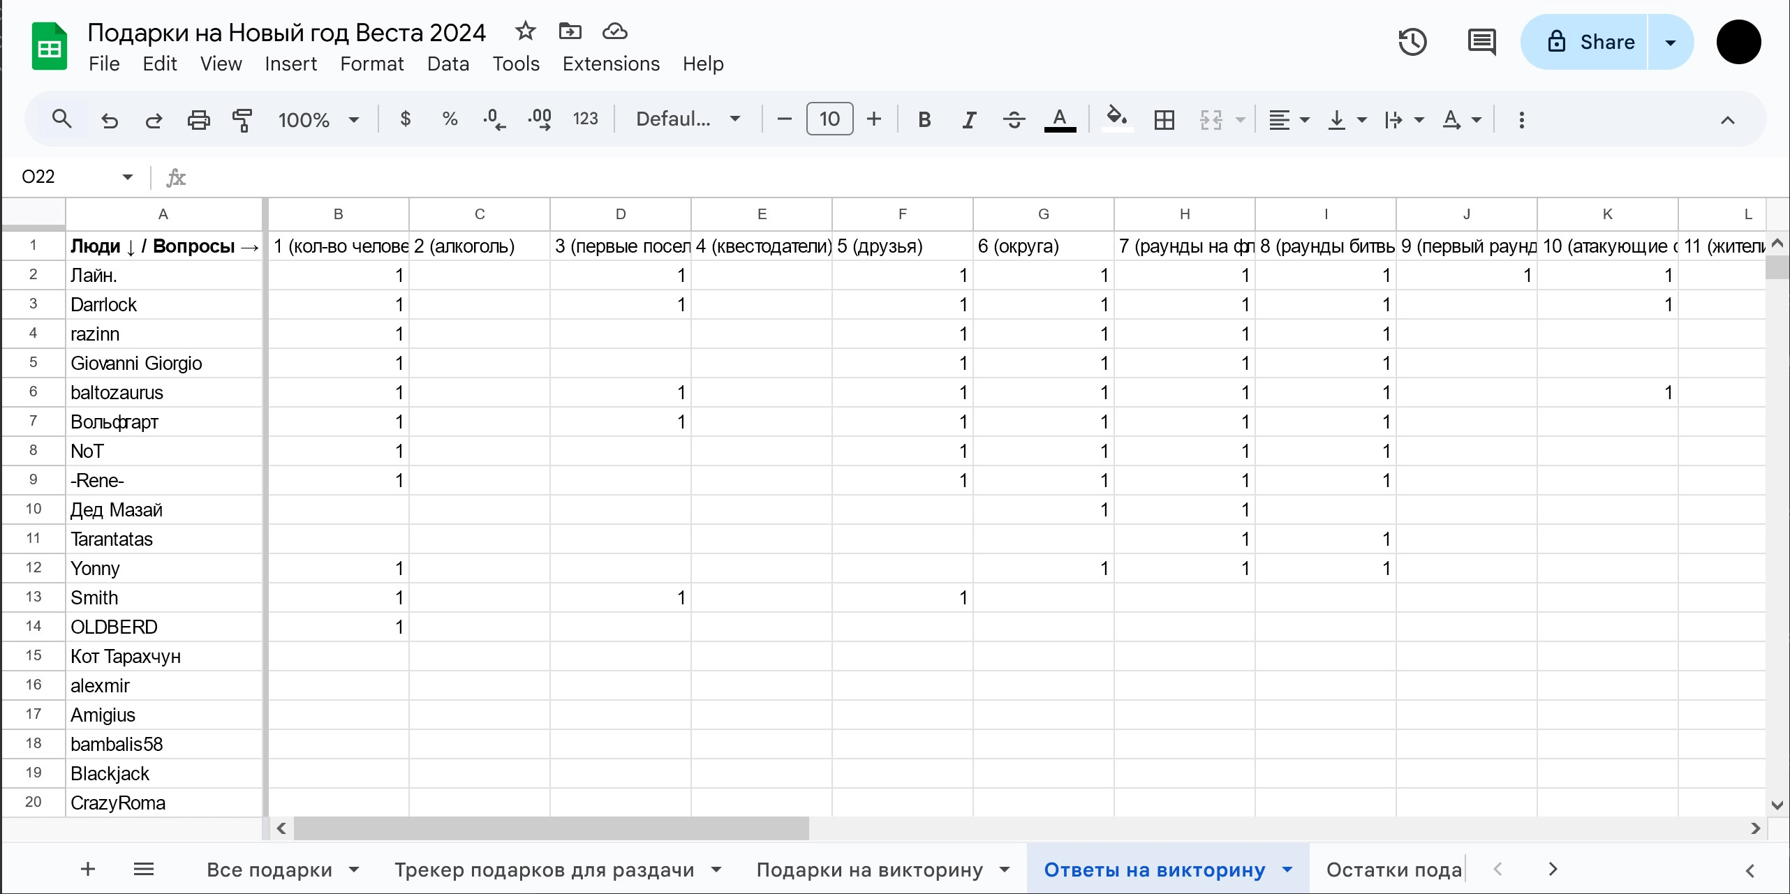Activate the paint format tool

pyautogui.click(x=242, y=120)
